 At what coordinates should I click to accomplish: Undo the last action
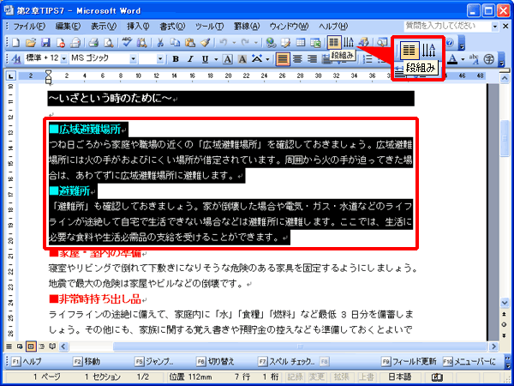coord(224,43)
